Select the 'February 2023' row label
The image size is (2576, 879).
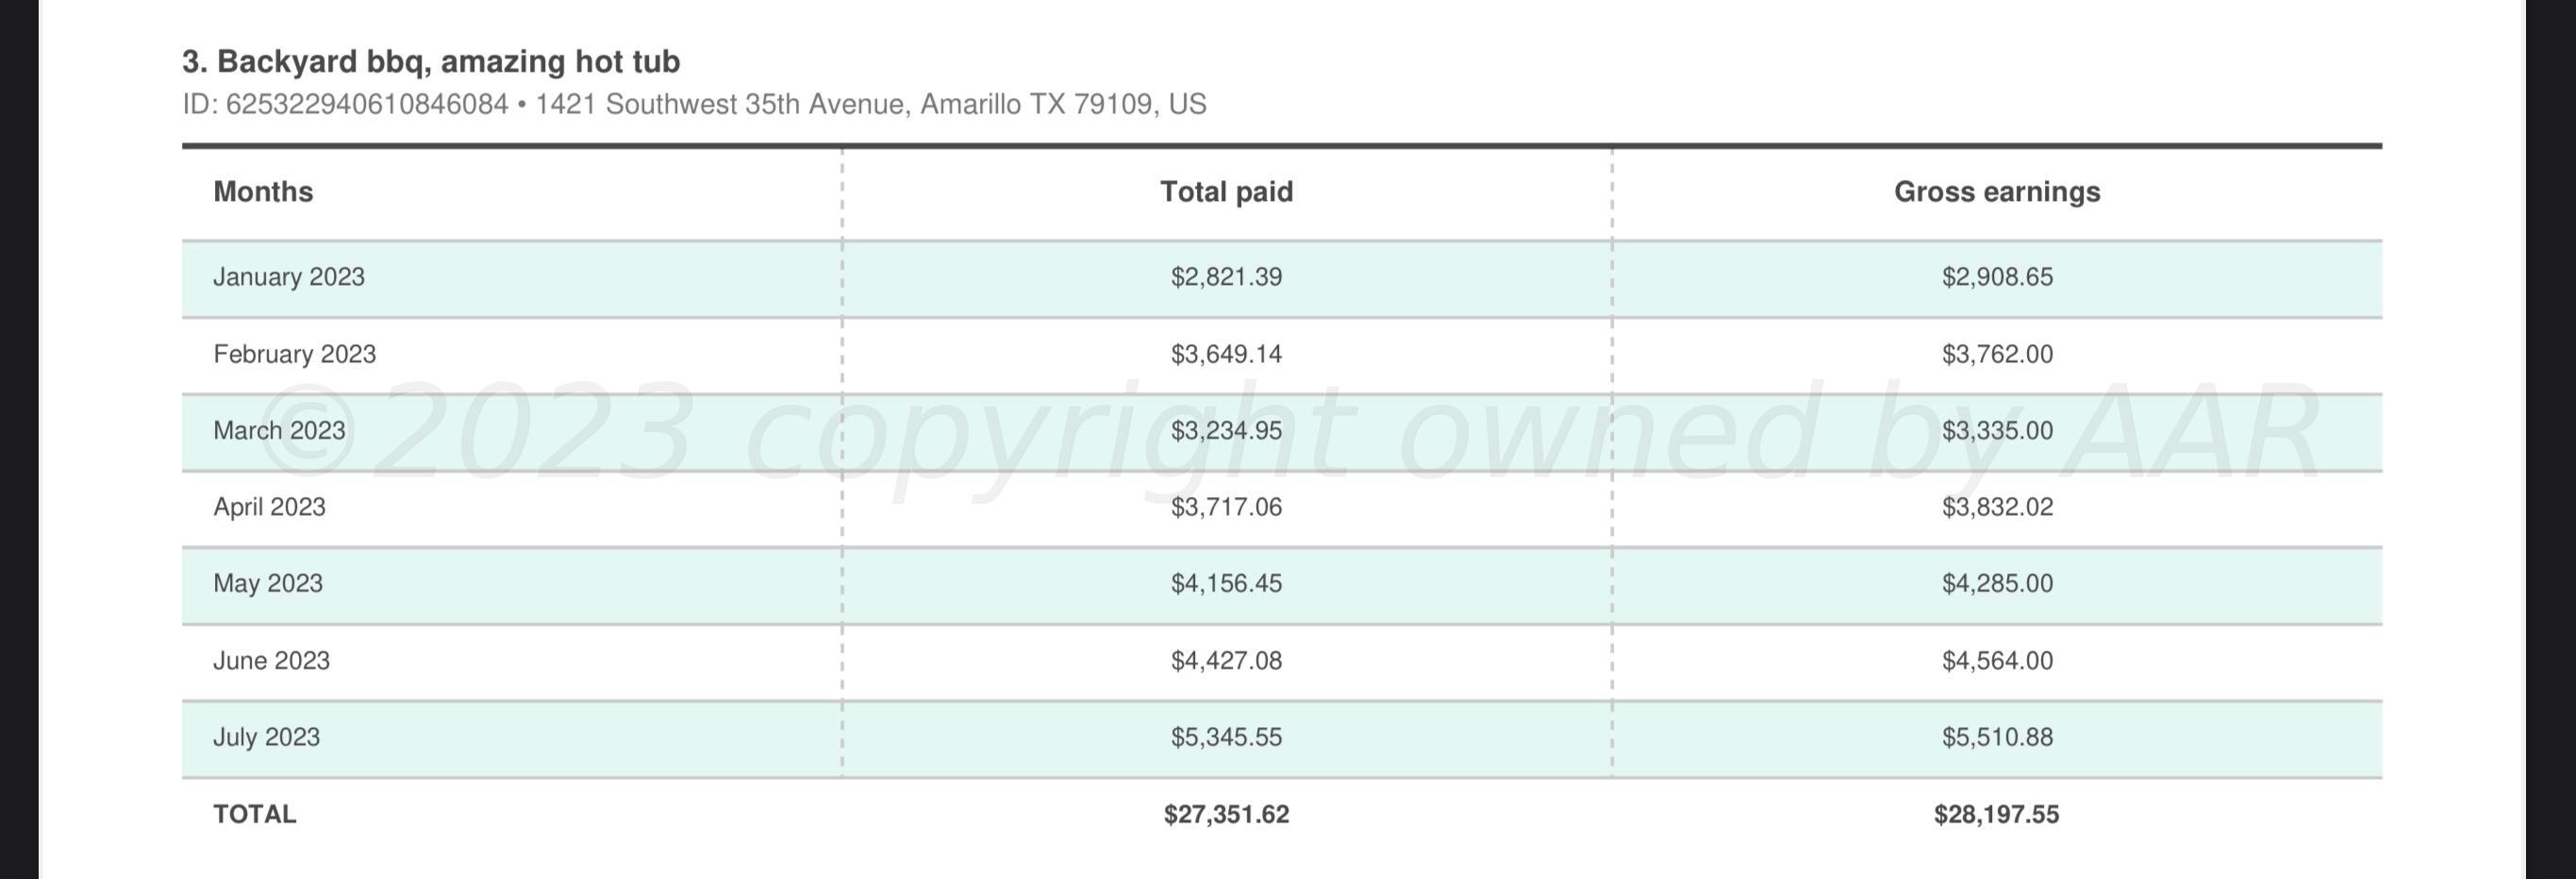[294, 354]
